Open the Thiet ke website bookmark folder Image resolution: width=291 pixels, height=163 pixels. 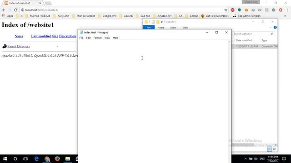(x=83, y=16)
